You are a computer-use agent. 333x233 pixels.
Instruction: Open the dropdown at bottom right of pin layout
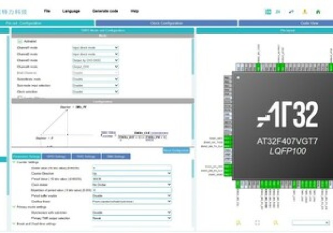[311, 222]
